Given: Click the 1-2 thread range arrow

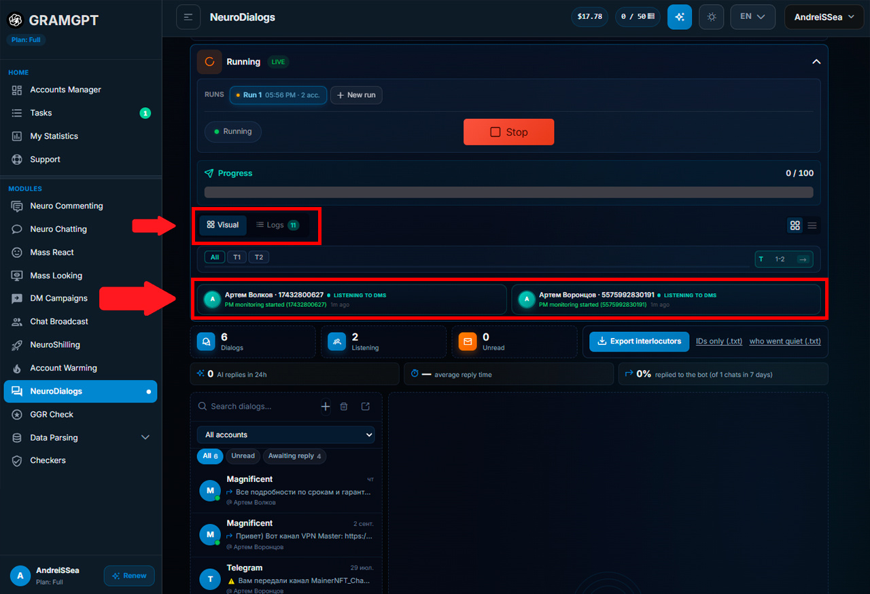Looking at the screenshot, I should coord(803,259).
